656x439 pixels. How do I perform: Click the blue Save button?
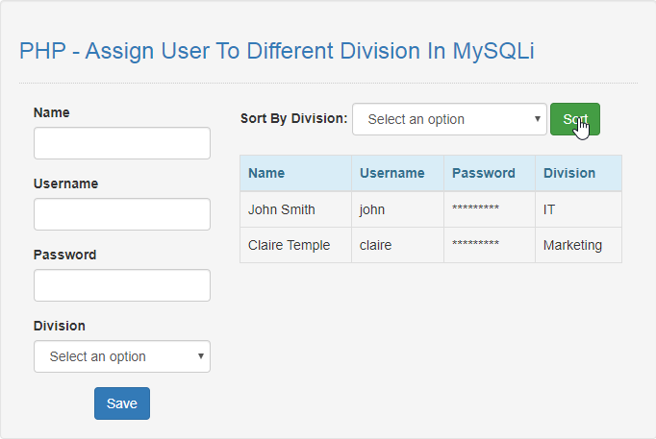coord(122,403)
